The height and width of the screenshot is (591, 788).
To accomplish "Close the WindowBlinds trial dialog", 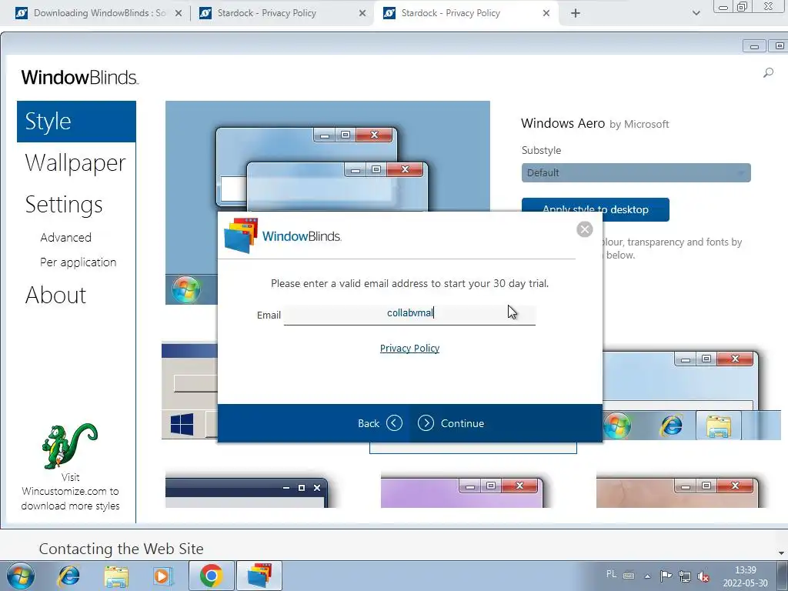I will click(585, 229).
